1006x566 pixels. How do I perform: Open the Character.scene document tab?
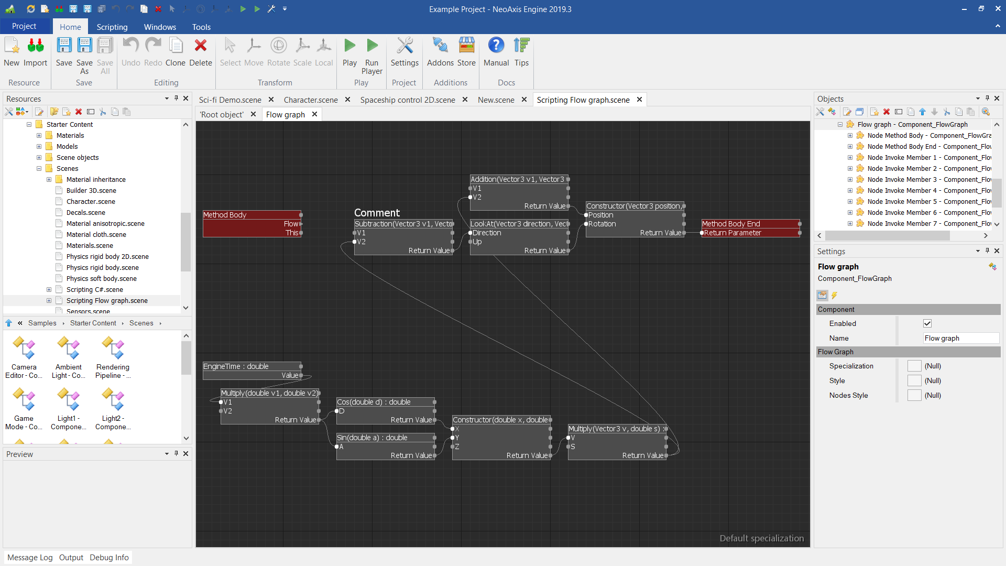click(x=311, y=100)
